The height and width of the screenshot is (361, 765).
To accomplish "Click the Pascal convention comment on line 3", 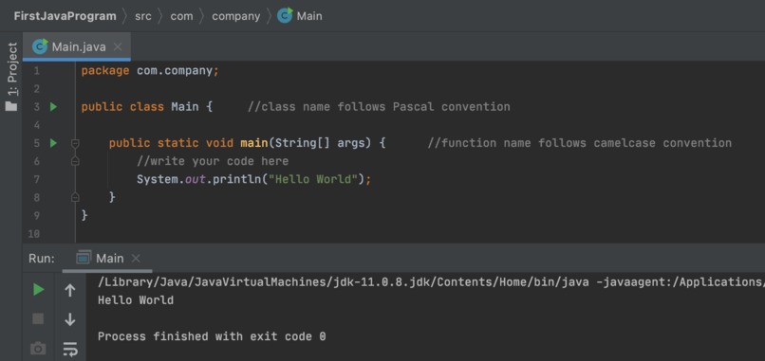I will 379,107.
